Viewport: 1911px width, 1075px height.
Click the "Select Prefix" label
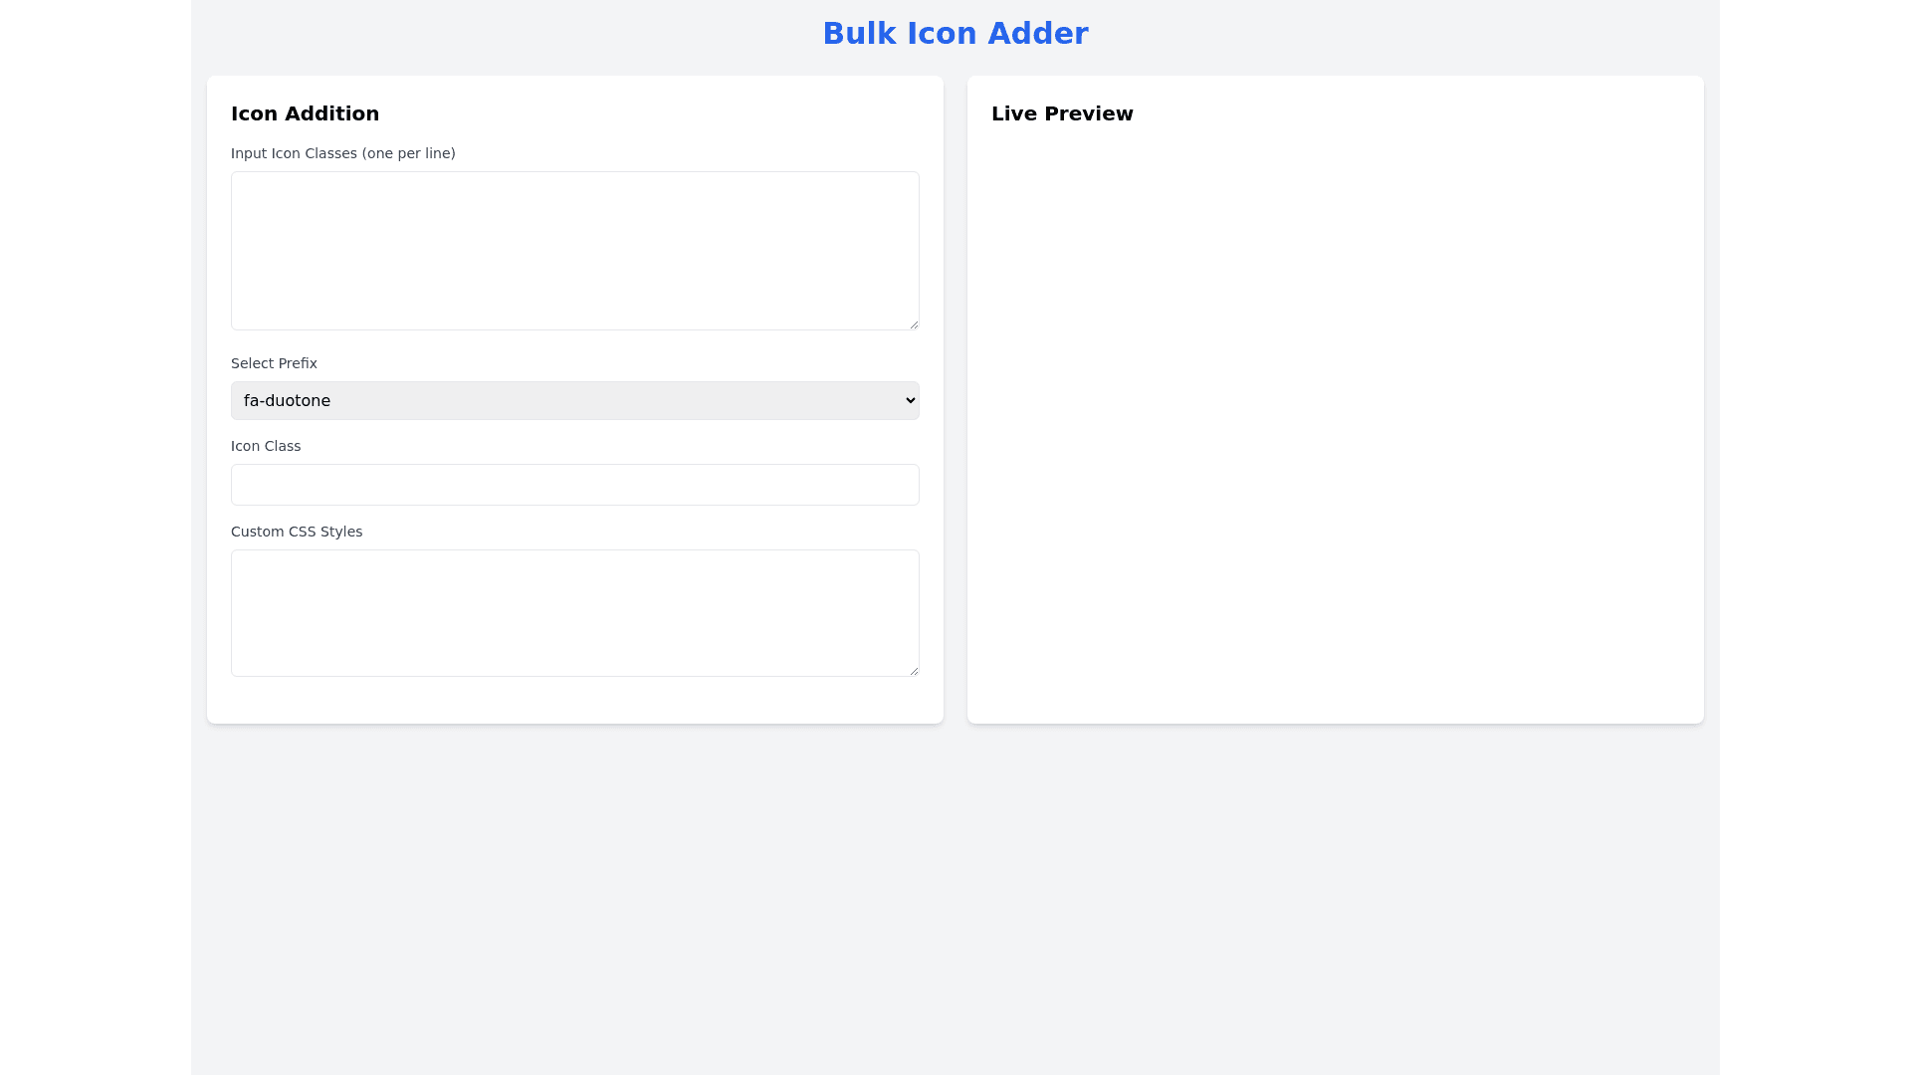tap(274, 363)
